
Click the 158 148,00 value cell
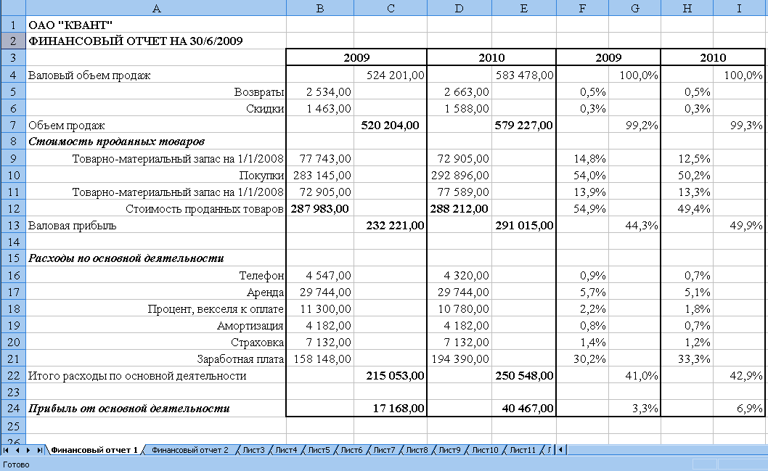tap(320, 359)
